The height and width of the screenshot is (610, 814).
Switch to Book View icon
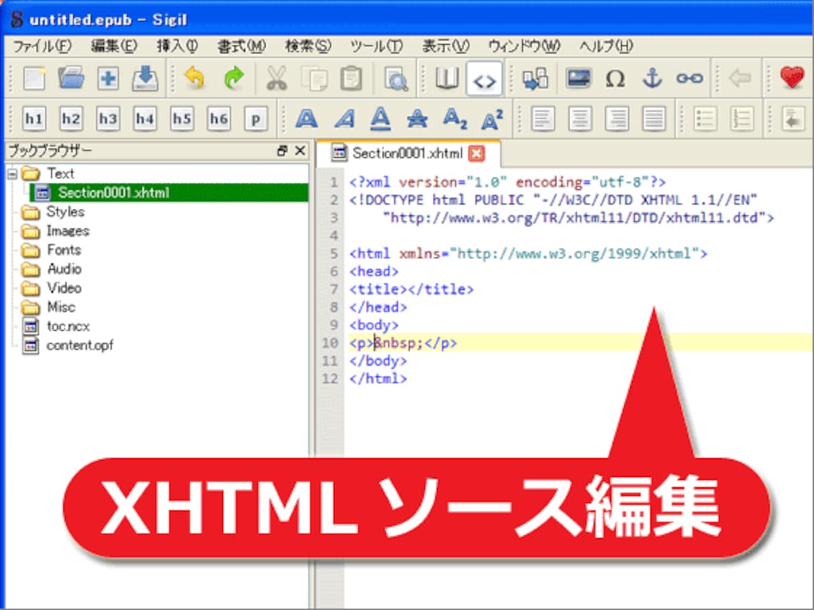tap(446, 79)
